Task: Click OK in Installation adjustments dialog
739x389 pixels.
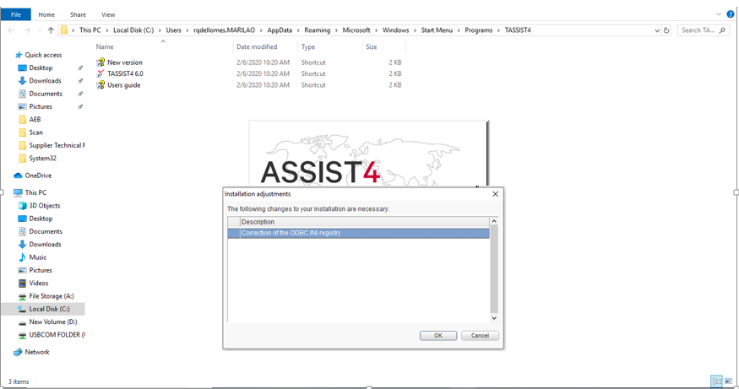Action: point(437,336)
